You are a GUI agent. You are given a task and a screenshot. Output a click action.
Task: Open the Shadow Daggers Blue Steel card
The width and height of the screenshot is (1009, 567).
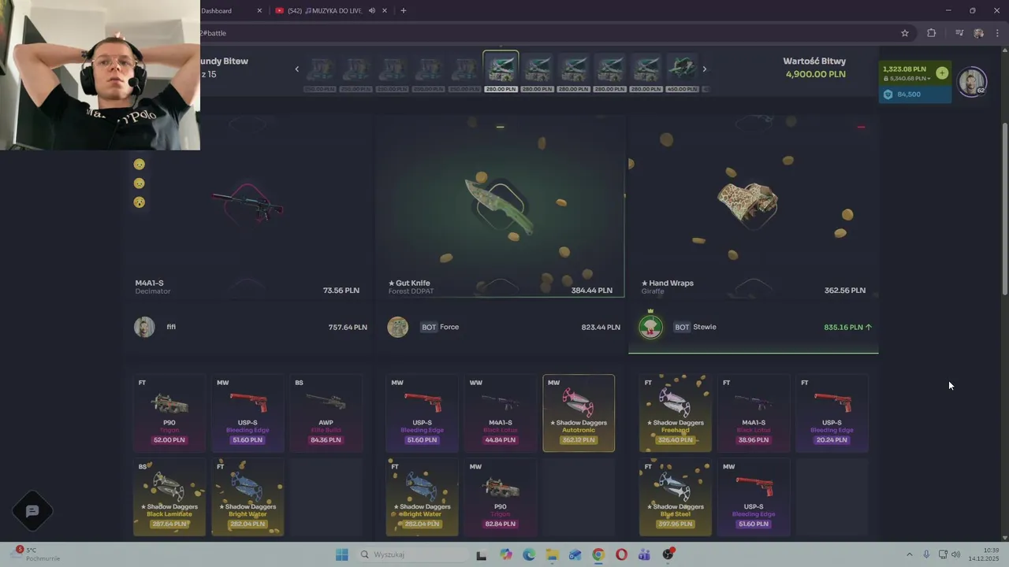pyautogui.click(x=676, y=497)
